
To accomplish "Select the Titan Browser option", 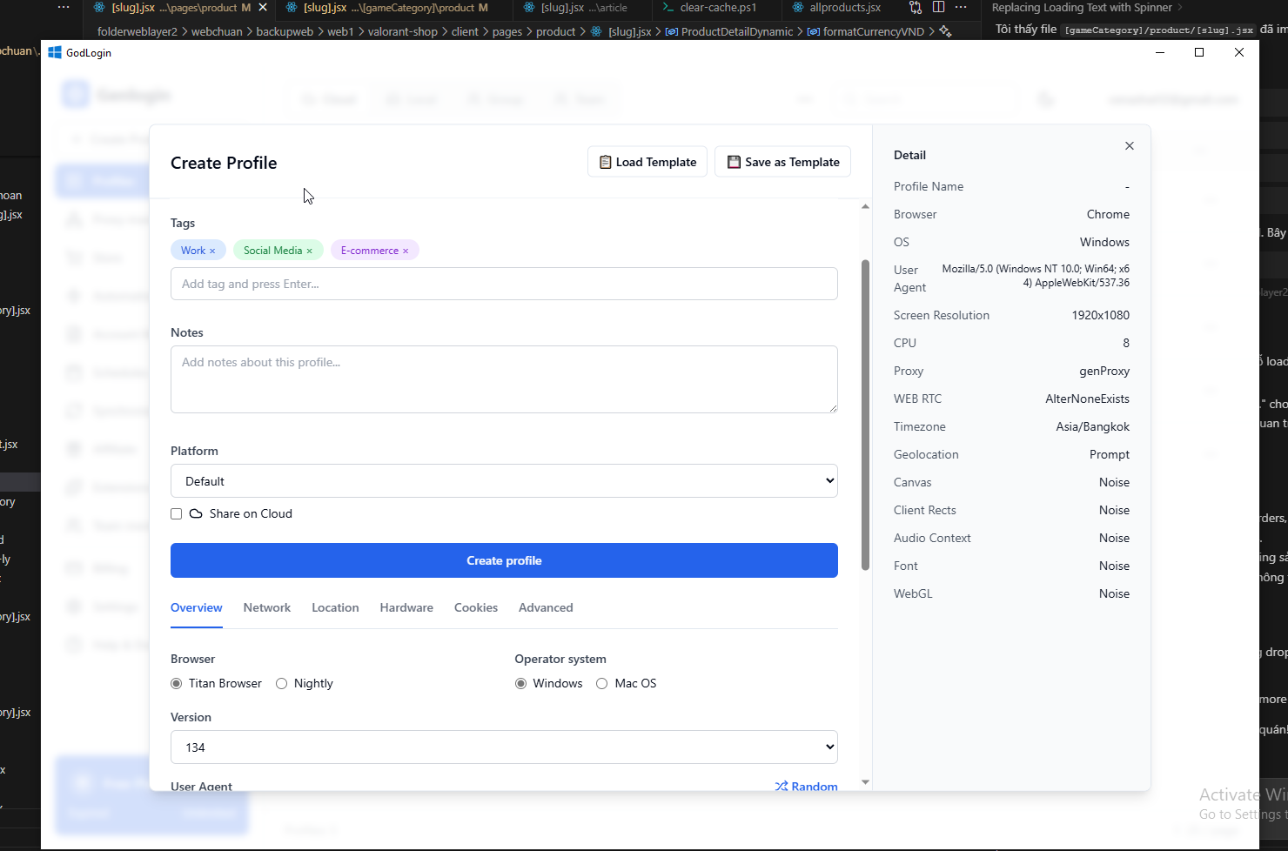I will [177, 684].
